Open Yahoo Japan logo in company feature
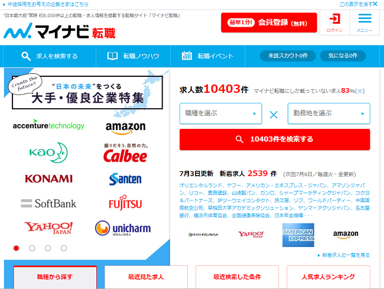 (x=48, y=228)
